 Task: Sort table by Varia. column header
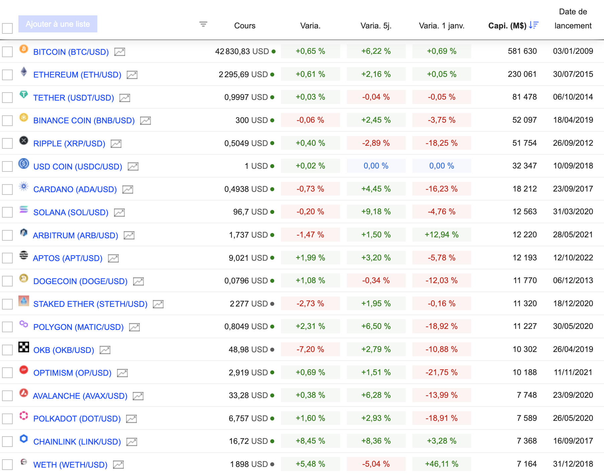tap(310, 26)
